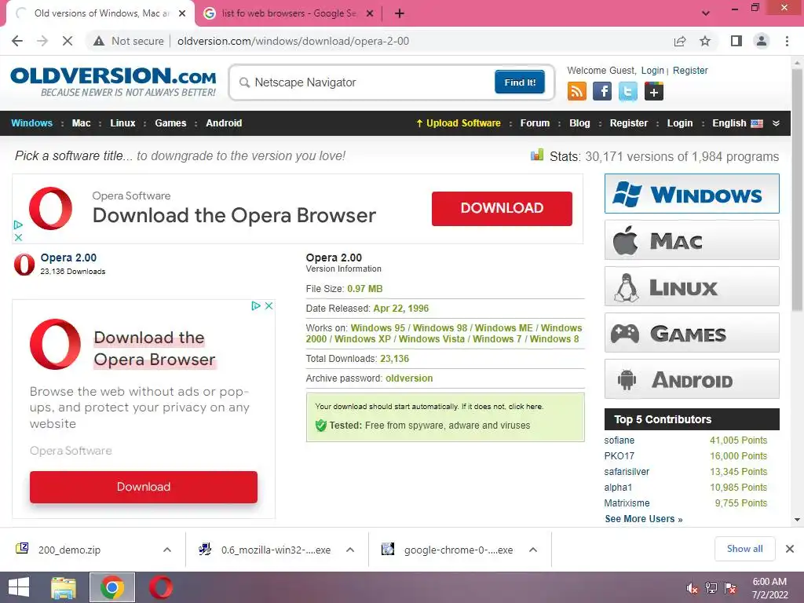Select the Old versions of Windows tab
The image size is (804, 603).
click(x=101, y=13)
